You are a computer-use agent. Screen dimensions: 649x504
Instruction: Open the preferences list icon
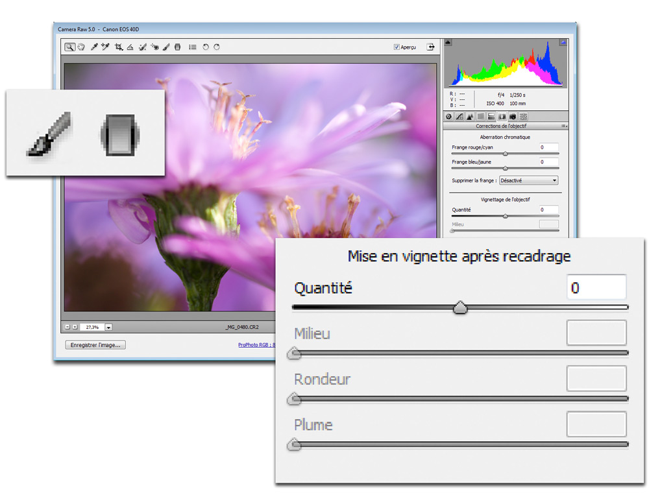pyautogui.click(x=193, y=47)
